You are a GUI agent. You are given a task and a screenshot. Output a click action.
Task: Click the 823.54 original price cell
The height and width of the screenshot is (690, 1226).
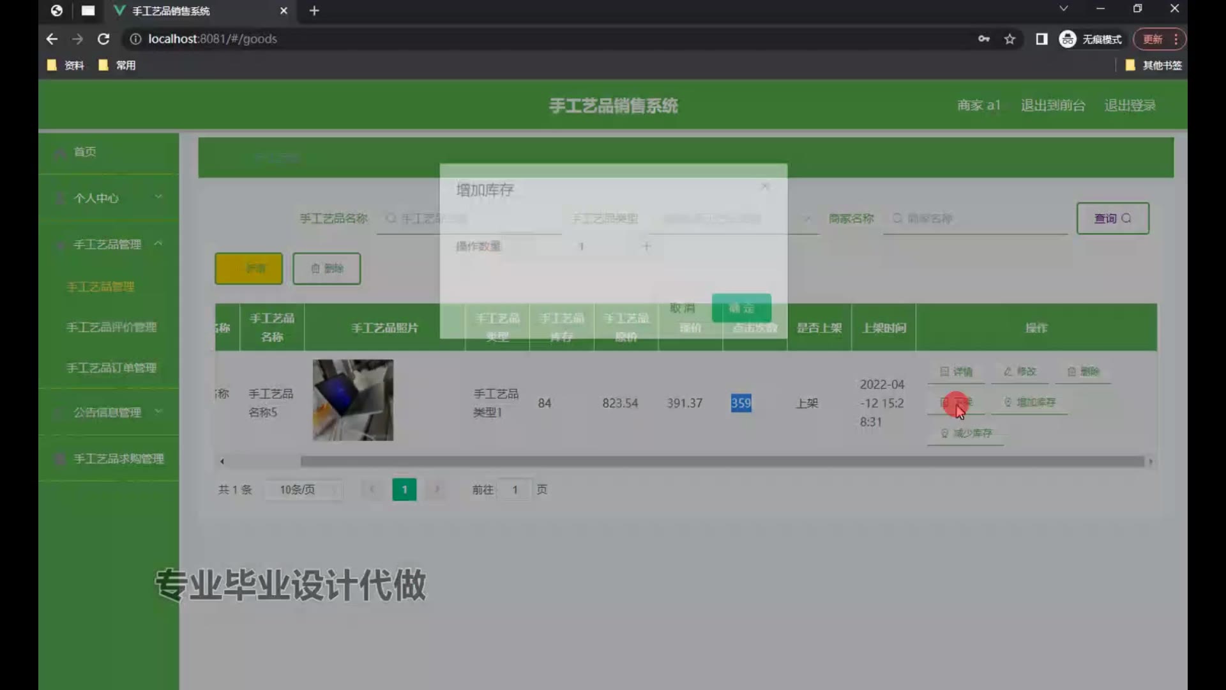[620, 403]
